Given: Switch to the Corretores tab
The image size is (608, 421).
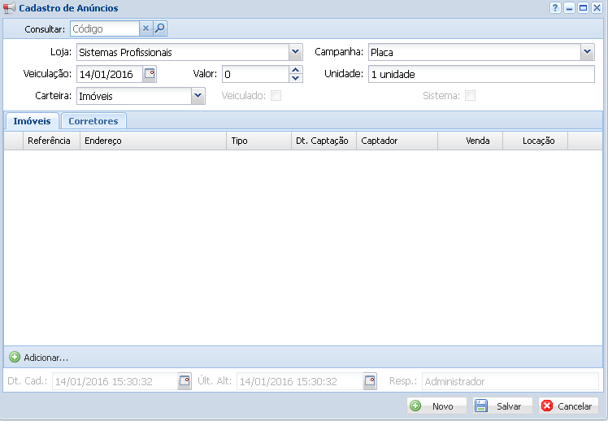Looking at the screenshot, I should coord(93,121).
